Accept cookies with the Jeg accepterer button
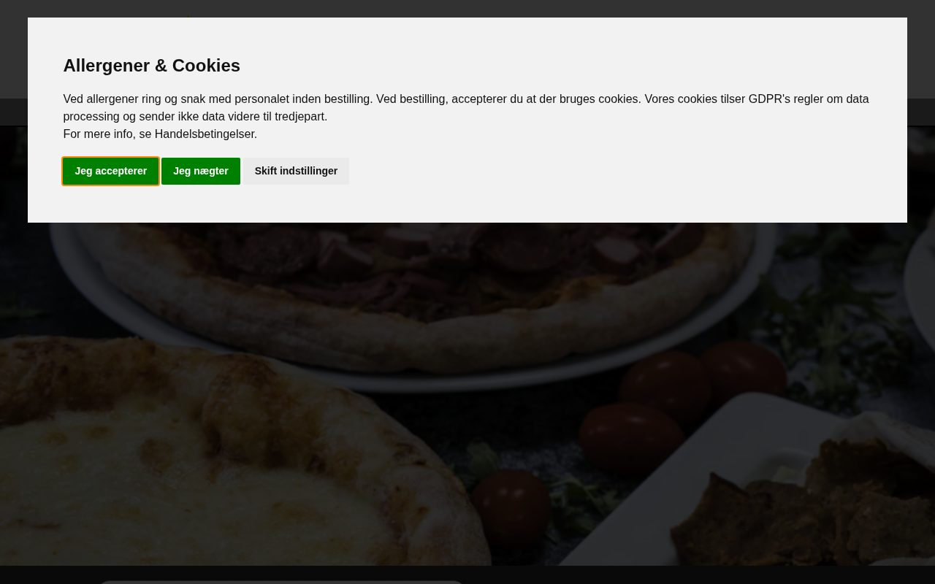The image size is (935, 584). point(110,171)
